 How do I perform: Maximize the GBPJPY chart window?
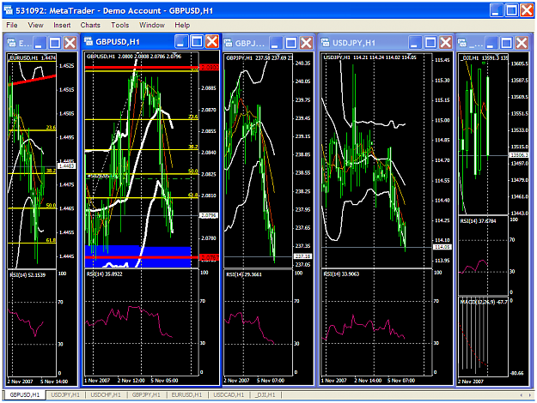290,43
